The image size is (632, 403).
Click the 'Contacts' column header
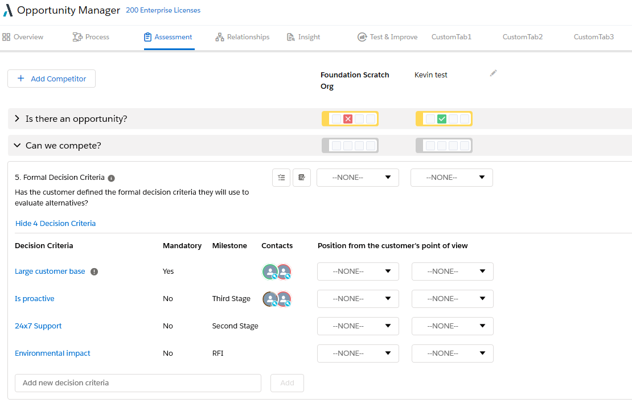coord(277,246)
